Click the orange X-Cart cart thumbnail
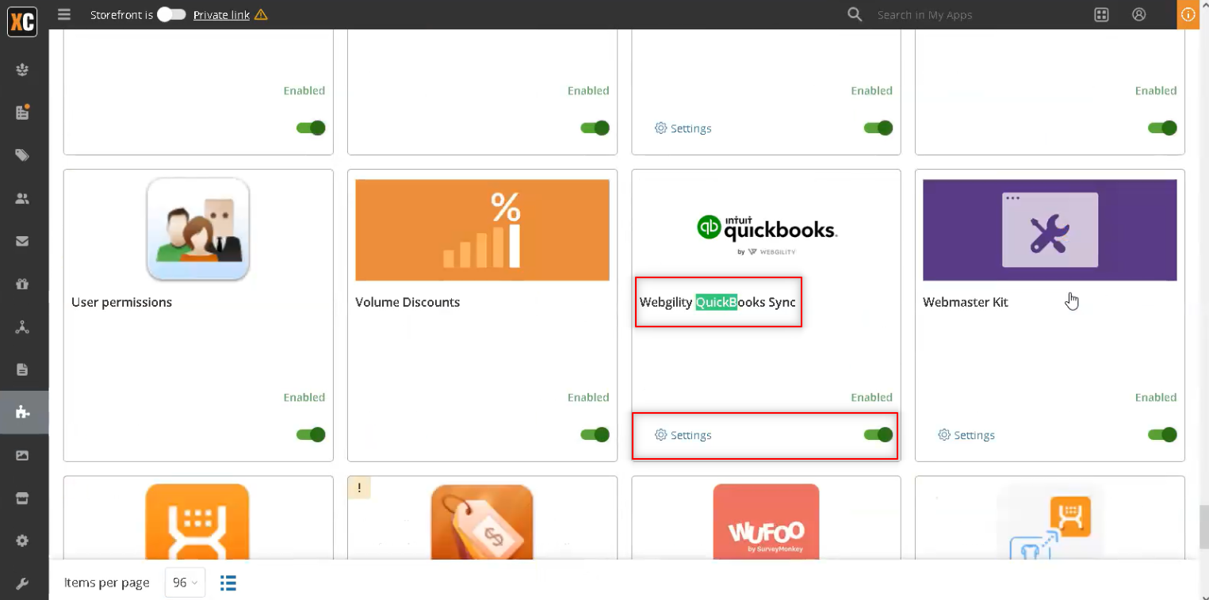 click(x=197, y=522)
